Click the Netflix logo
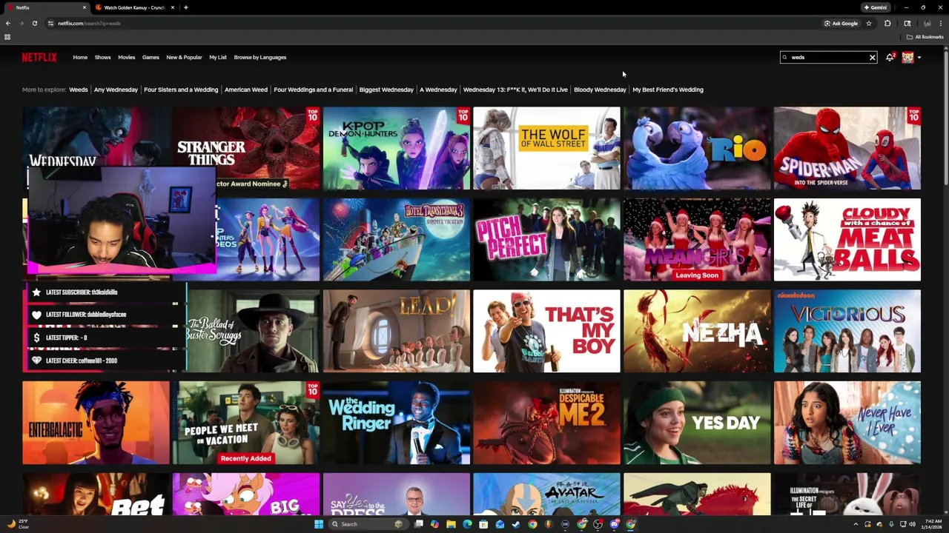 point(39,57)
